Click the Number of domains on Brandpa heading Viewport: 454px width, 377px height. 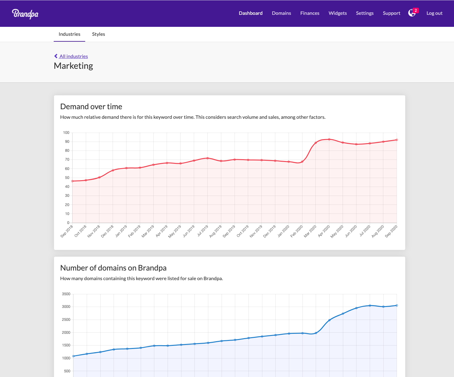[113, 268]
